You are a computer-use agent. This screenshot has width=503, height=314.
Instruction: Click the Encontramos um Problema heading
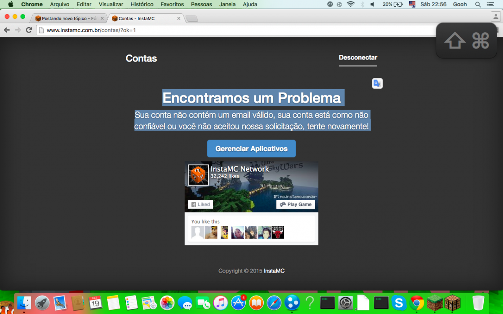(251, 98)
